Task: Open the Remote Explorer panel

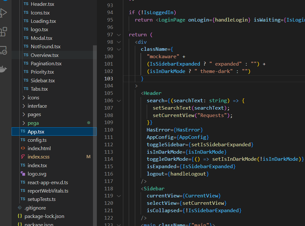Action: (x=3, y=50)
